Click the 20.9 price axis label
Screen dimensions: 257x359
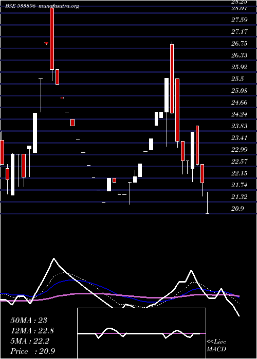click(x=237, y=209)
